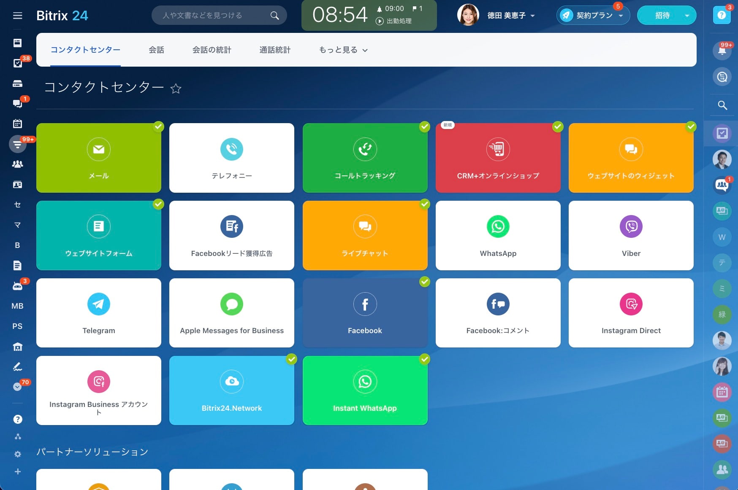Open the PS item in left sidebar
This screenshot has height=490, width=738.
17,326
